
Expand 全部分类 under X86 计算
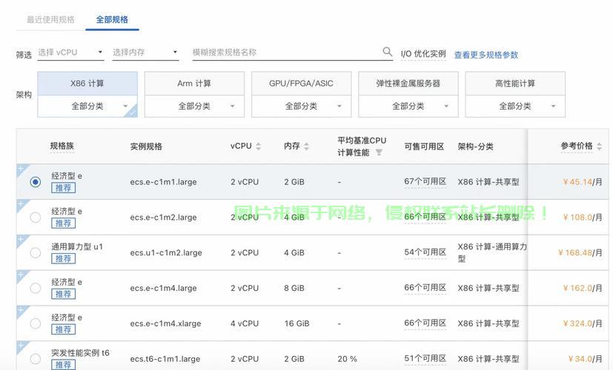coord(87,106)
